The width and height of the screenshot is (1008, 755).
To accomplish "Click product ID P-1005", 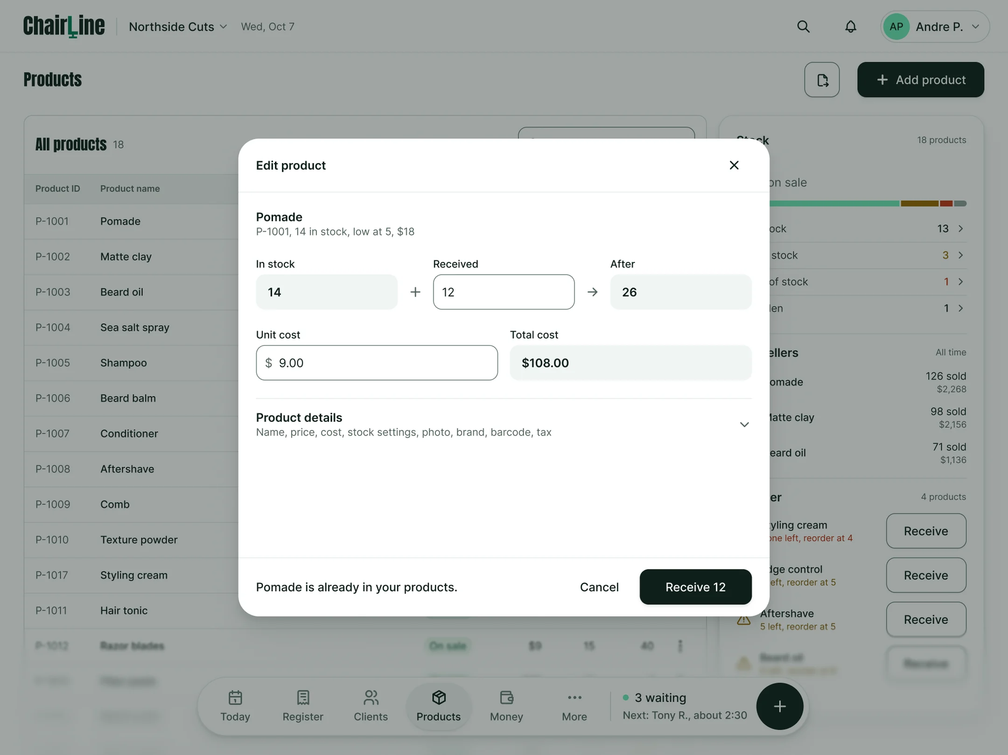I will 53,363.
